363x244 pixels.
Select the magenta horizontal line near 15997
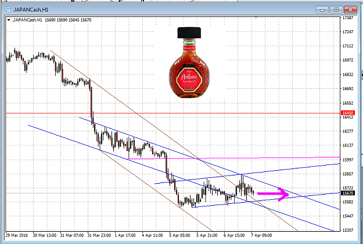pyautogui.click(x=234, y=158)
